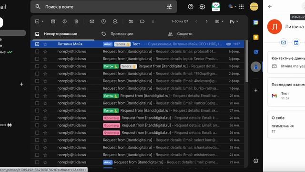Open the email from 24 янв.
The height and width of the screenshot is (172, 305).
(137, 155)
